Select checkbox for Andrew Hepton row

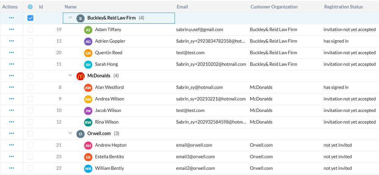pyautogui.click(x=30, y=145)
